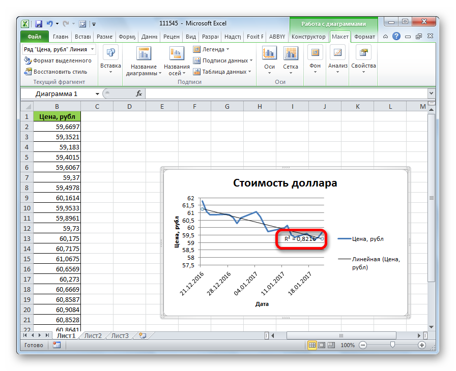Open the Файл tab

[35, 37]
